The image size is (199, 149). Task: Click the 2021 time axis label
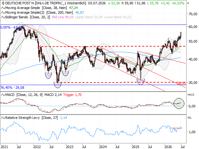pos(4,147)
